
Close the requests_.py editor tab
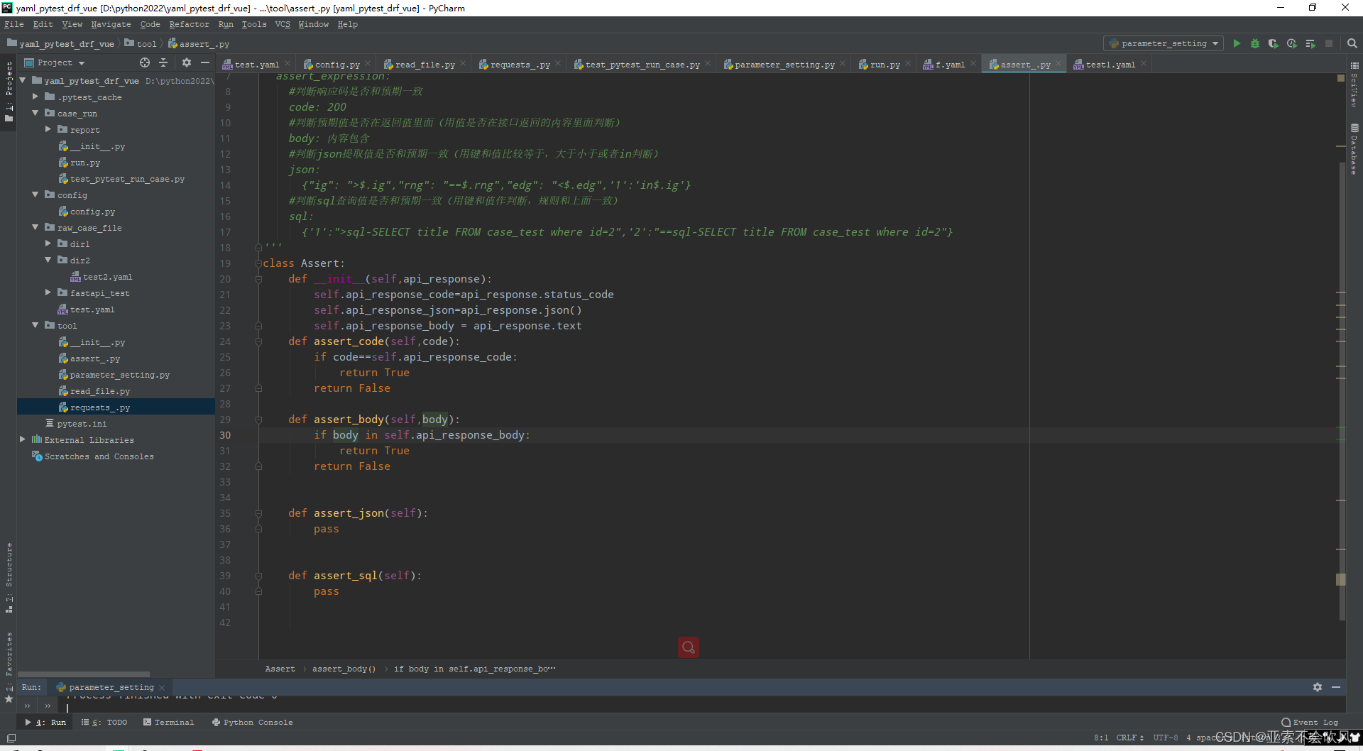tap(558, 64)
